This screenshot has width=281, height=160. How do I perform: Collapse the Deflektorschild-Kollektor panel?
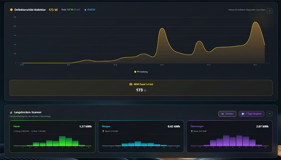point(270,11)
